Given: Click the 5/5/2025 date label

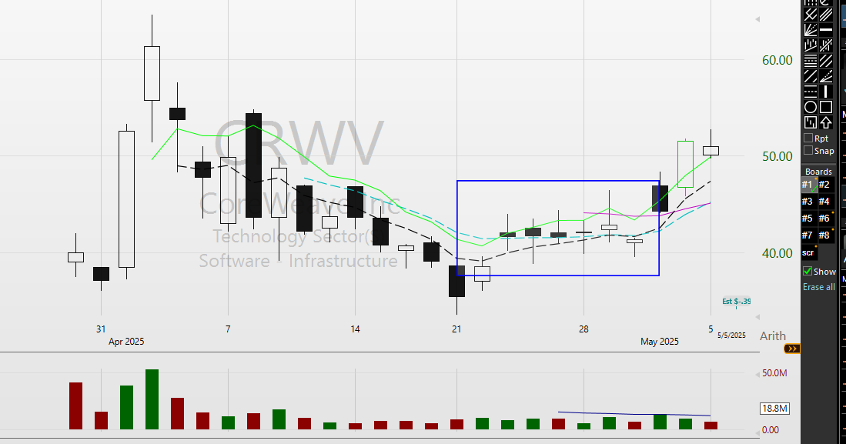Looking at the screenshot, I should coord(731,335).
